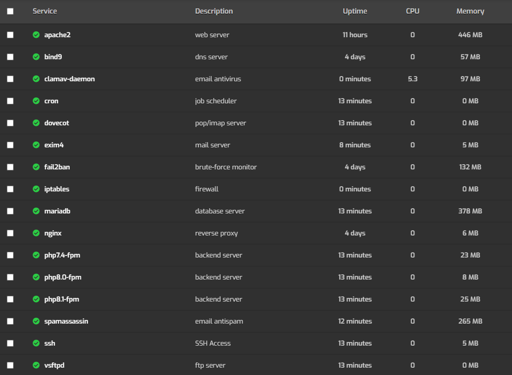Click ssh green status icon
The image size is (512, 375).
pyautogui.click(x=36, y=343)
